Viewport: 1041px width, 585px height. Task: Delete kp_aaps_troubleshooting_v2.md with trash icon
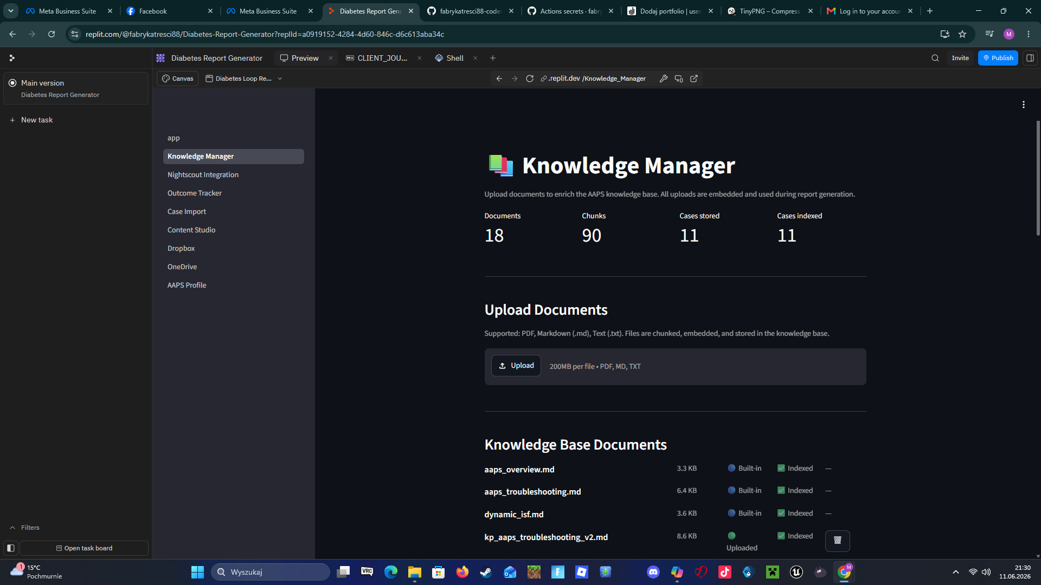837,540
